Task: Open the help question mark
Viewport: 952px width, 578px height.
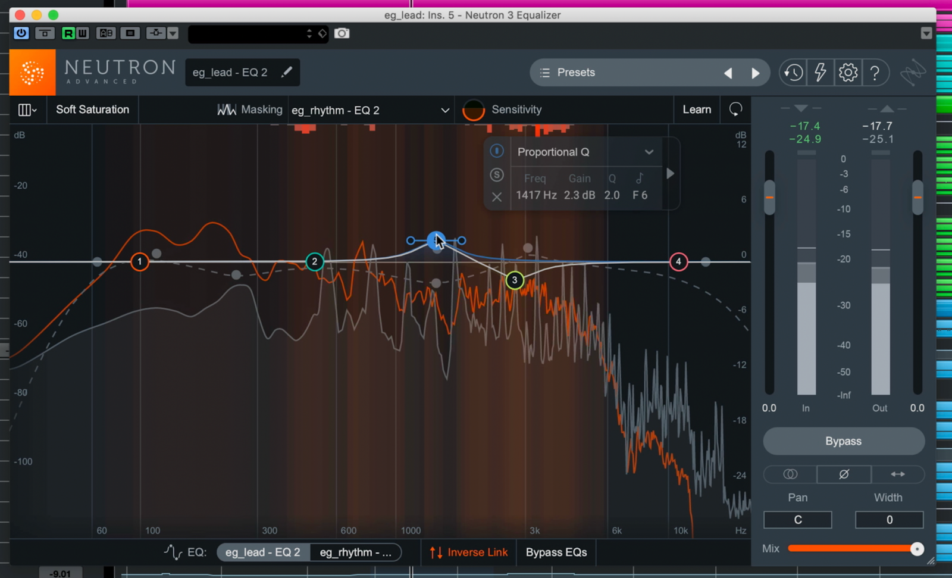Action: tap(875, 73)
